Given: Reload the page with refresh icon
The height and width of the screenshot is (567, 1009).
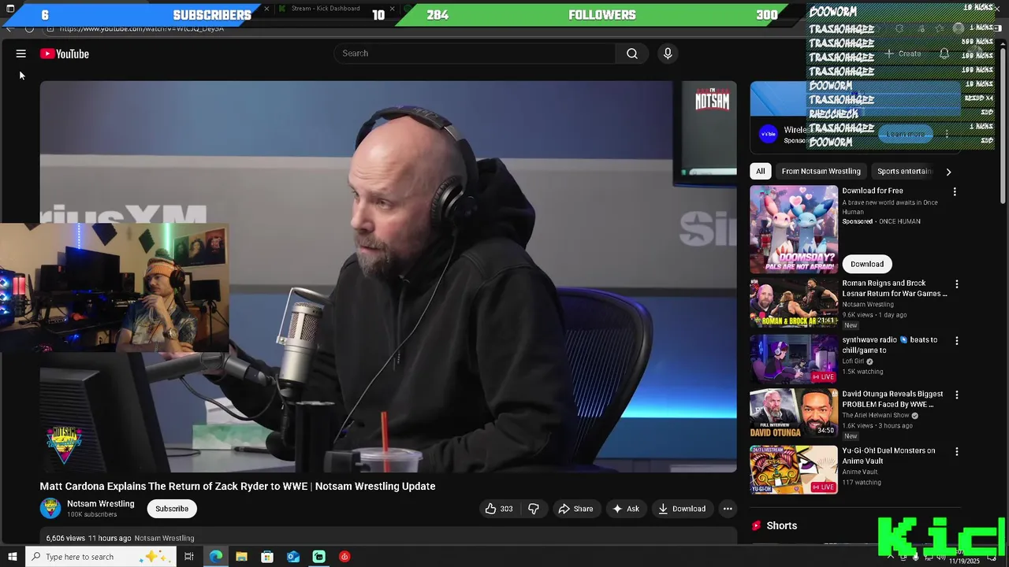Looking at the screenshot, I should (x=29, y=28).
